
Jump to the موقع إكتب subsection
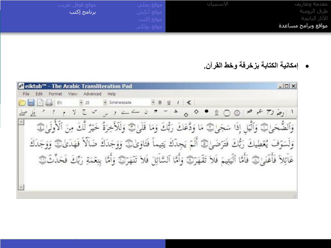(x=150, y=19)
